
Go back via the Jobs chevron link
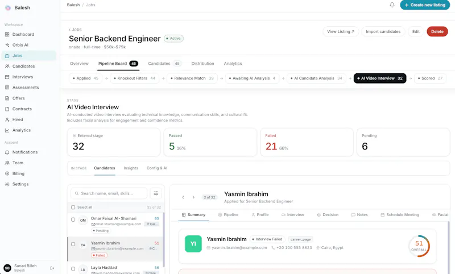[75, 30]
